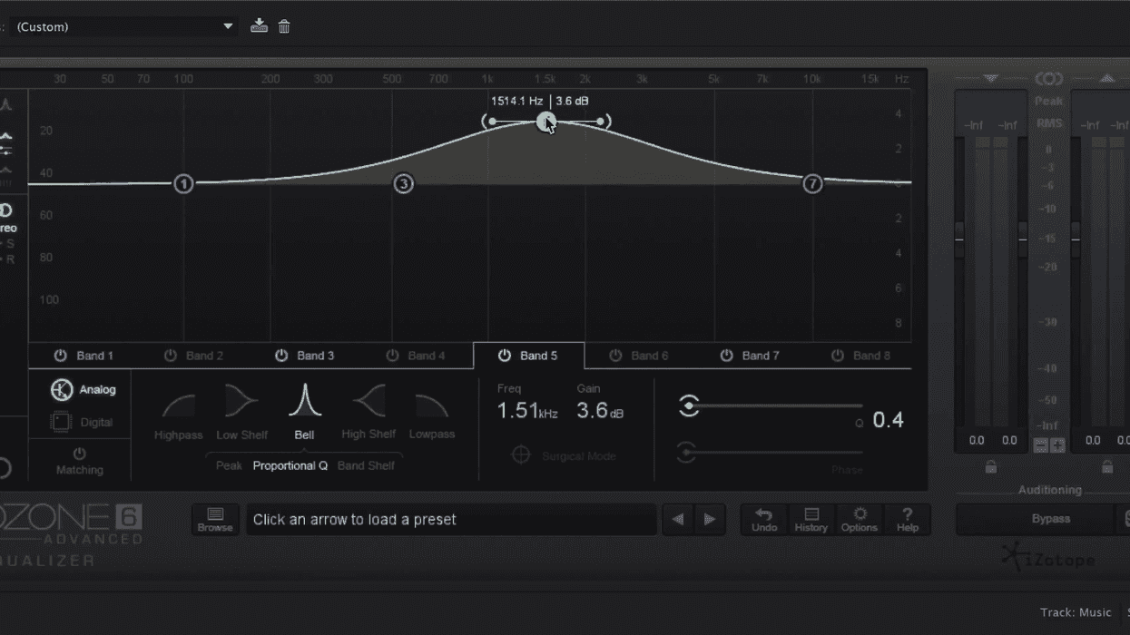Save the current preset with the download icon
Image resolution: width=1130 pixels, height=635 pixels.
[260, 25]
